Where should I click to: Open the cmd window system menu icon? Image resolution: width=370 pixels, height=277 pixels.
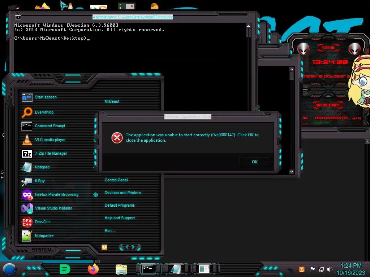coord(18,17)
